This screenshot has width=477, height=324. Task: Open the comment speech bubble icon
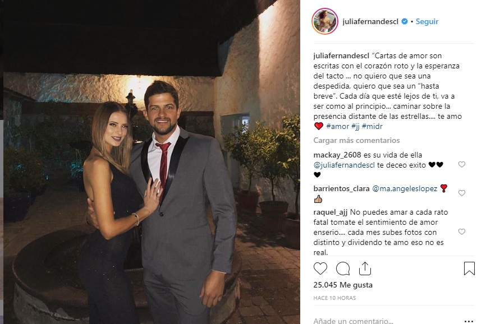(343, 269)
